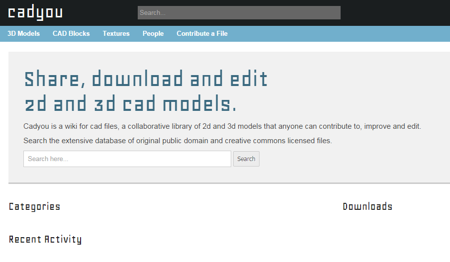
Task: Click the Categories heading
Action: [34, 207]
